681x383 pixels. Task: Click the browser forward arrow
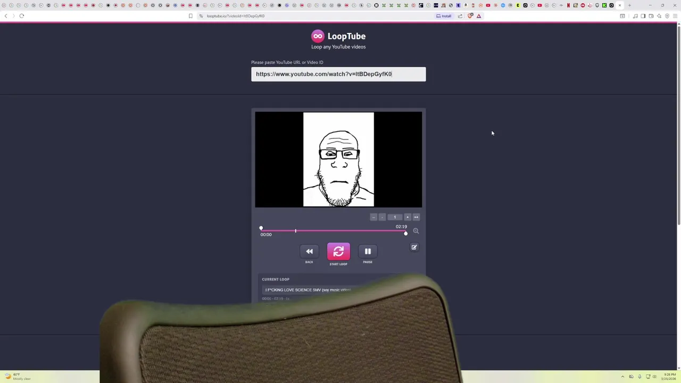pyautogui.click(x=14, y=16)
